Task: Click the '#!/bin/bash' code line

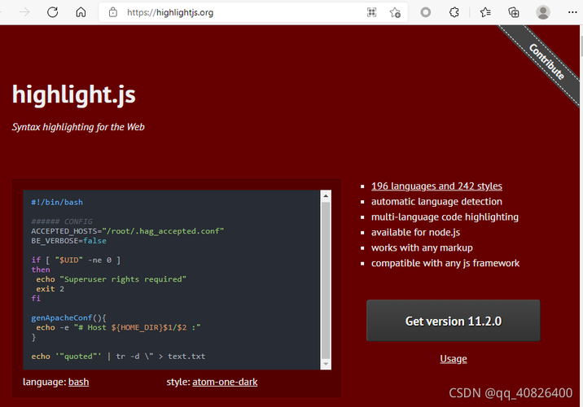Action: tap(57, 202)
